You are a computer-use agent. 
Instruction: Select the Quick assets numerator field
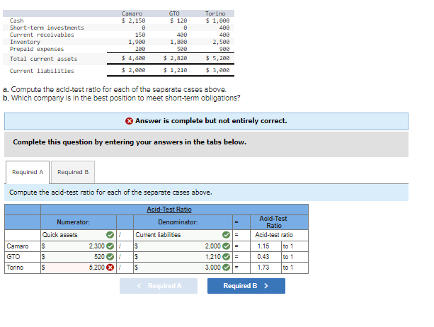pyautogui.click(x=79, y=235)
